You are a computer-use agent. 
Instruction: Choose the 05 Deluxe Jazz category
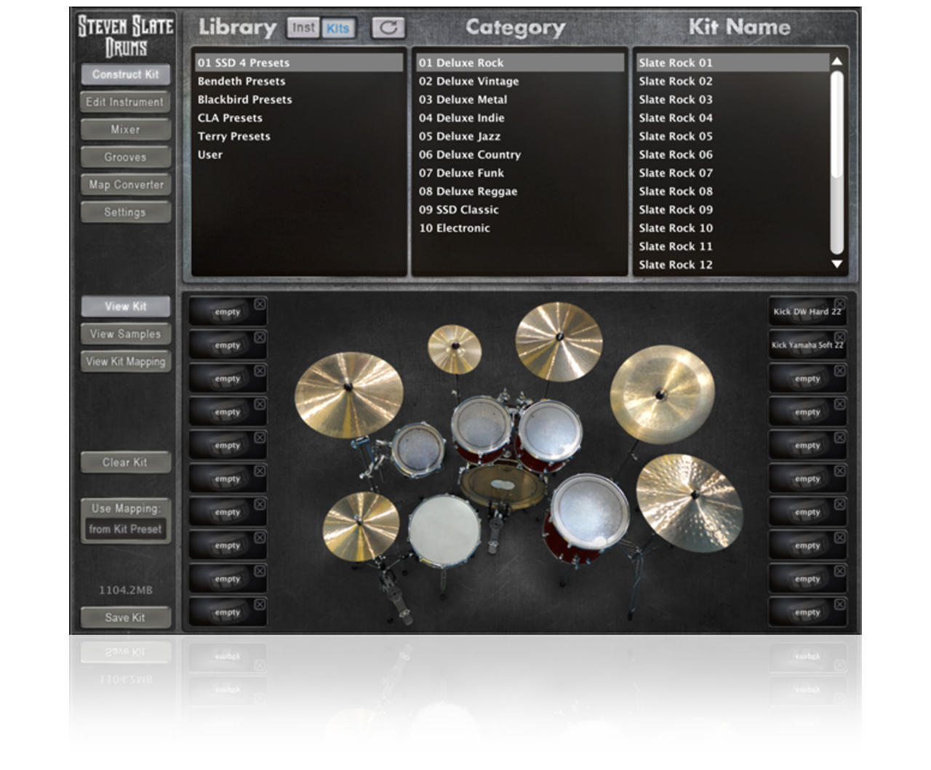click(x=519, y=136)
